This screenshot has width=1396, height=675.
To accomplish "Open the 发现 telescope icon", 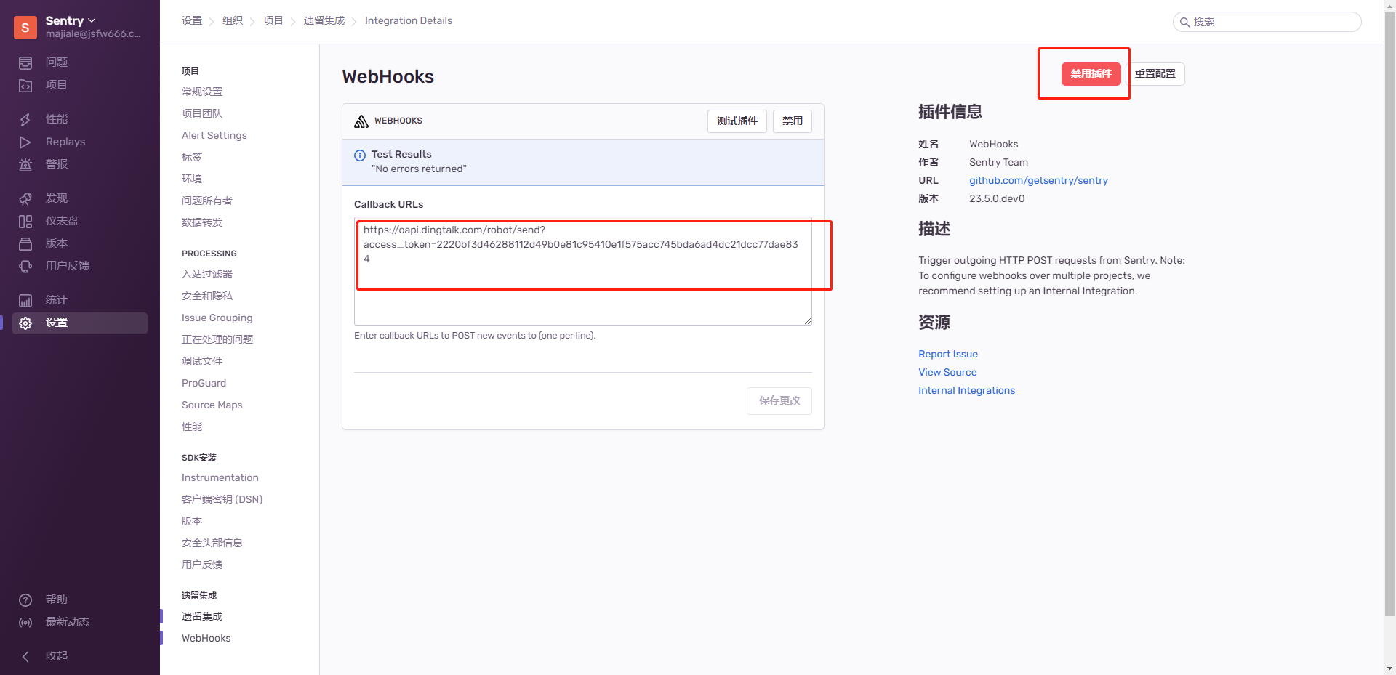I will click(25, 198).
